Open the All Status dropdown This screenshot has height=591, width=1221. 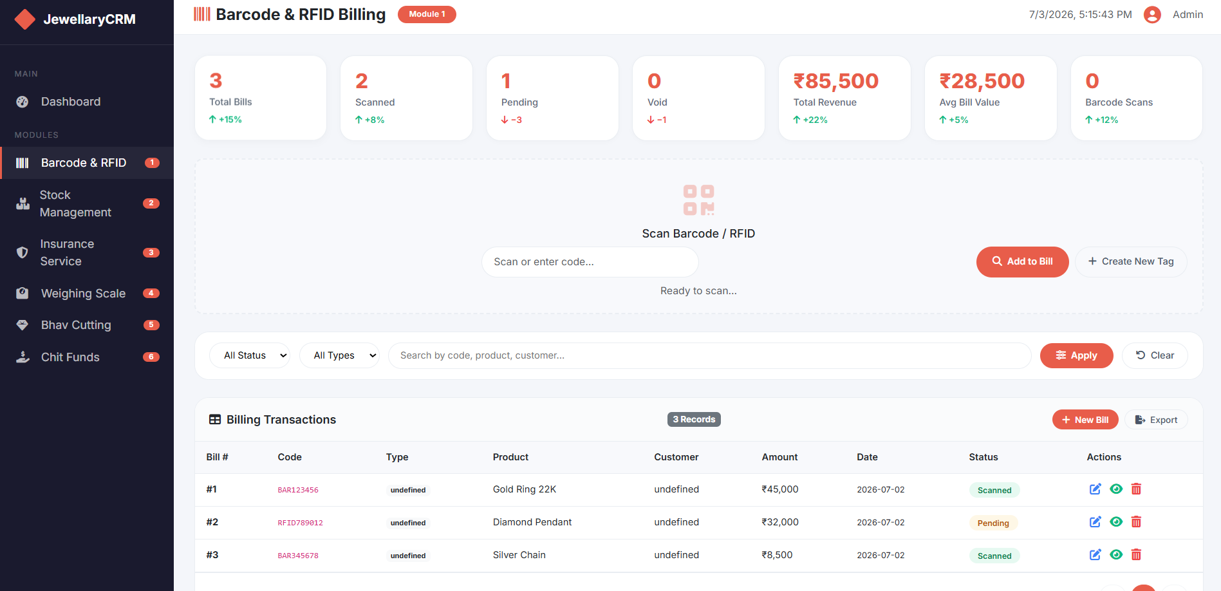pyautogui.click(x=250, y=355)
